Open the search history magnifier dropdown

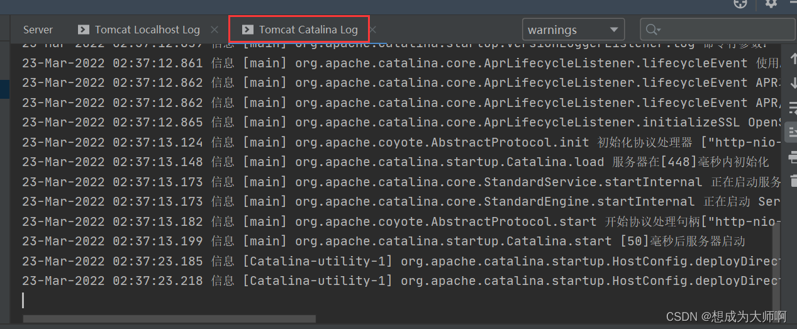653,30
